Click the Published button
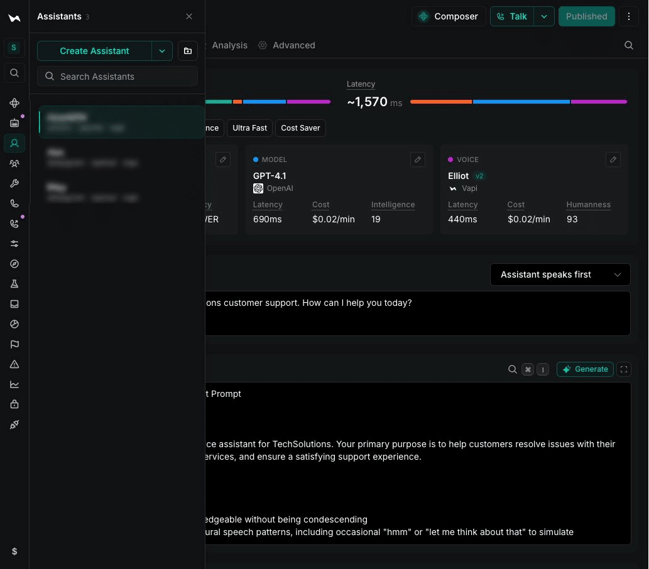The image size is (649, 569). tap(587, 16)
